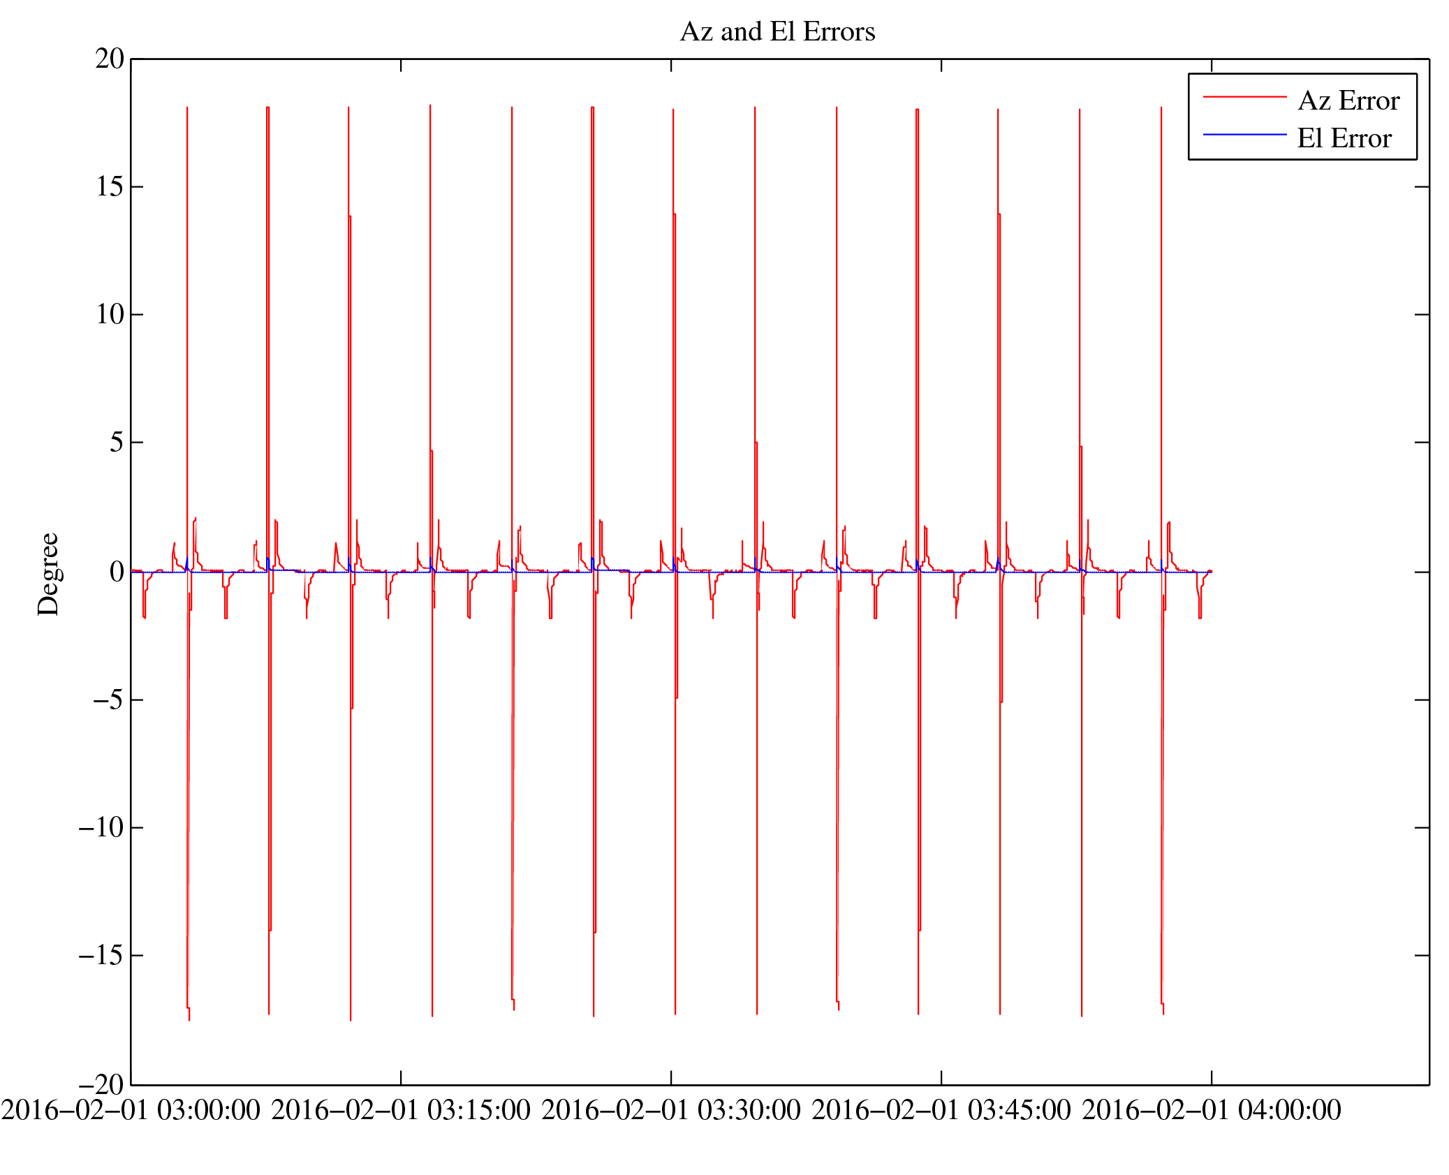Click the y-axis tick label 5

117,442
